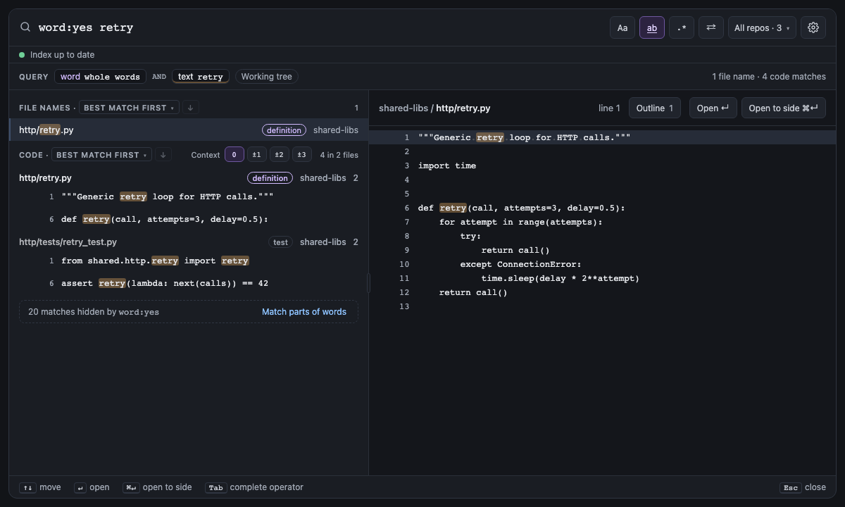
Task: Click '1 file name · 4 code matches' summary
Action: point(769,77)
